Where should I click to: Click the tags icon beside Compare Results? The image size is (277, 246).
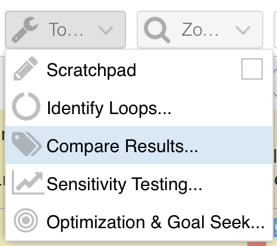pos(27,144)
